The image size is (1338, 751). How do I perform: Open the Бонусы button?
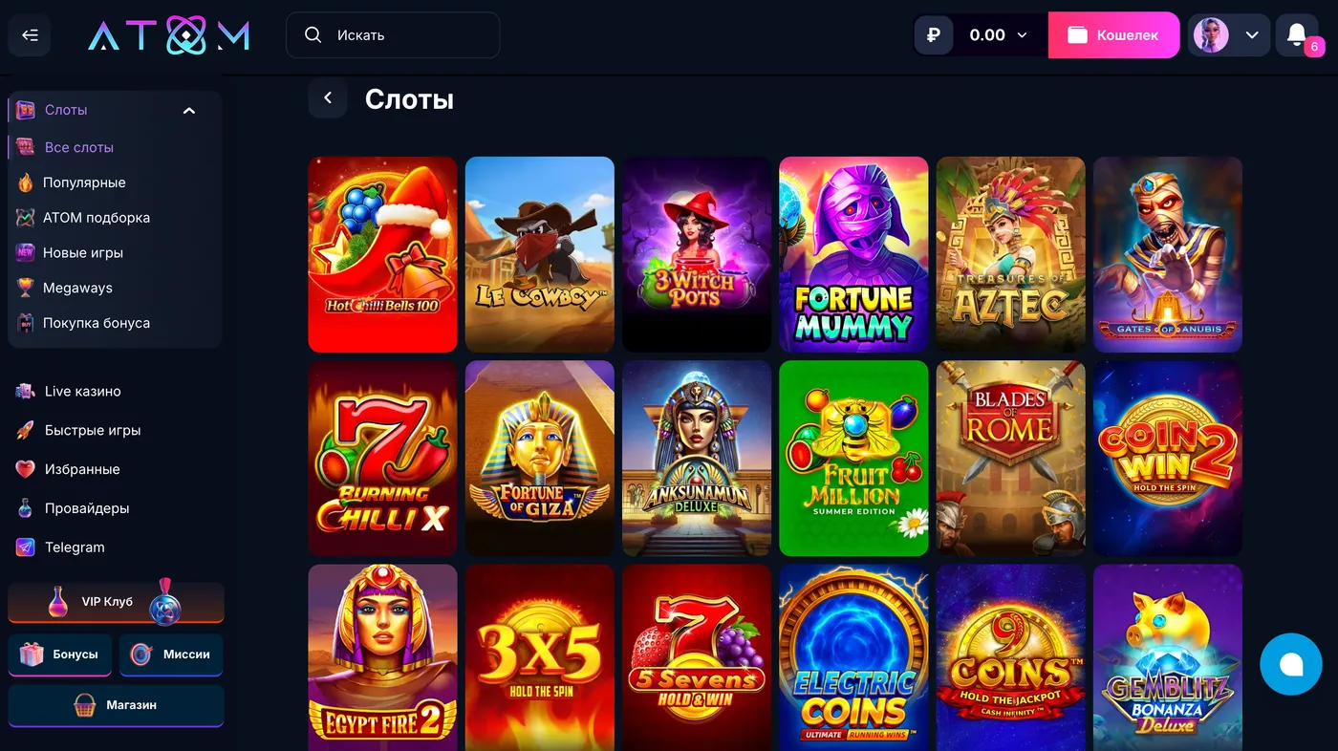click(x=60, y=654)
